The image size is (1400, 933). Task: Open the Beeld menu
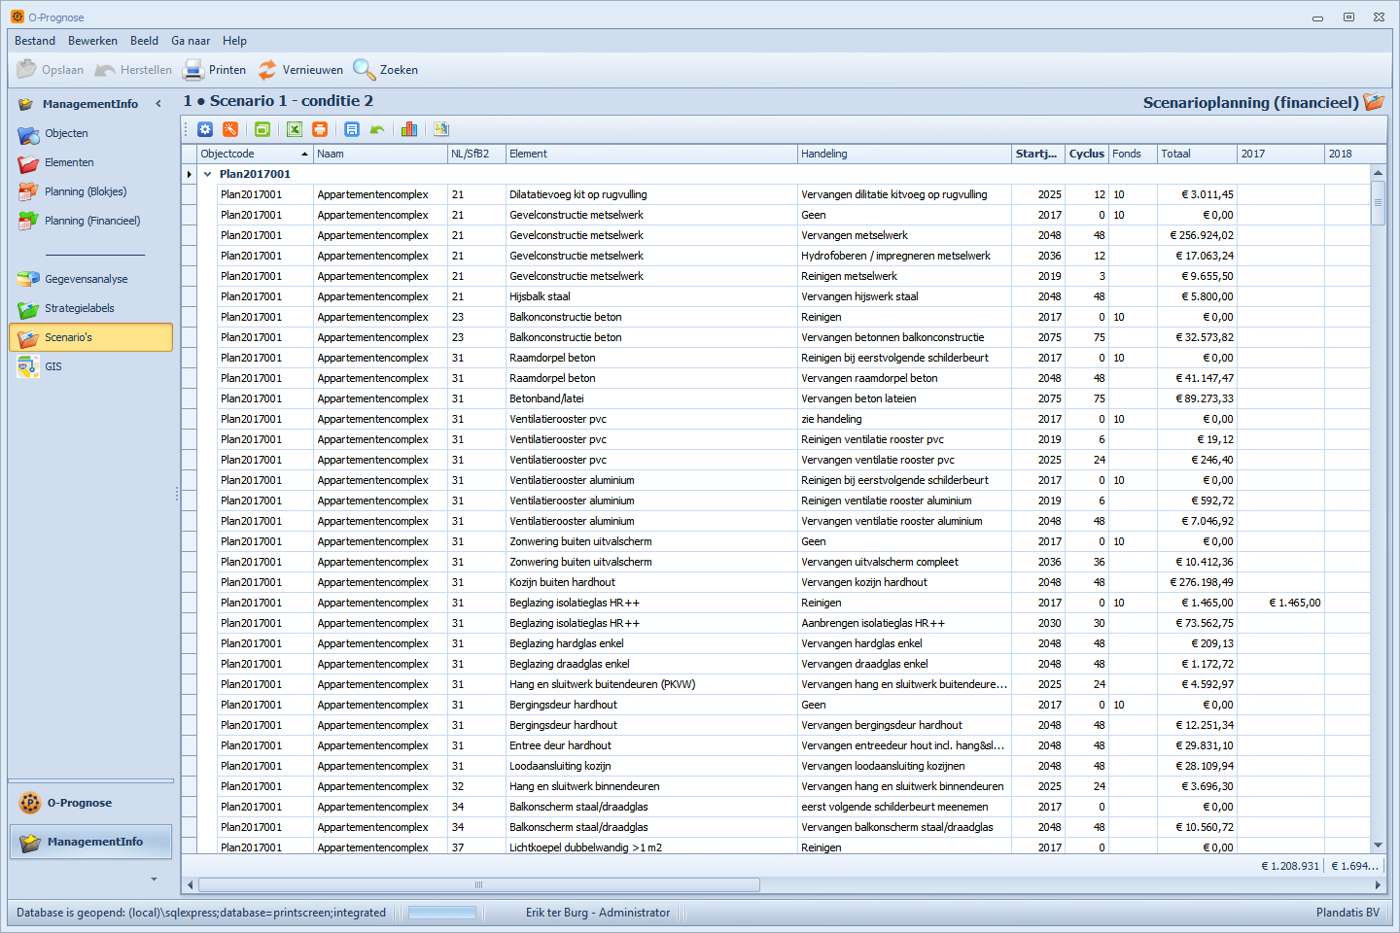coord(144,41)
